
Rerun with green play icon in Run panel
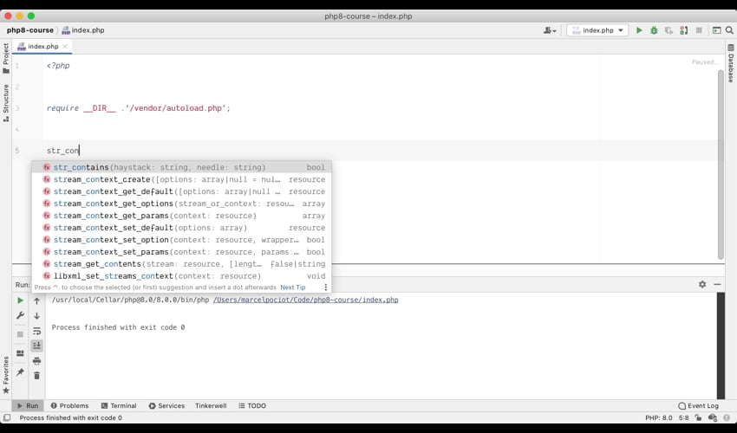(20, 301)
